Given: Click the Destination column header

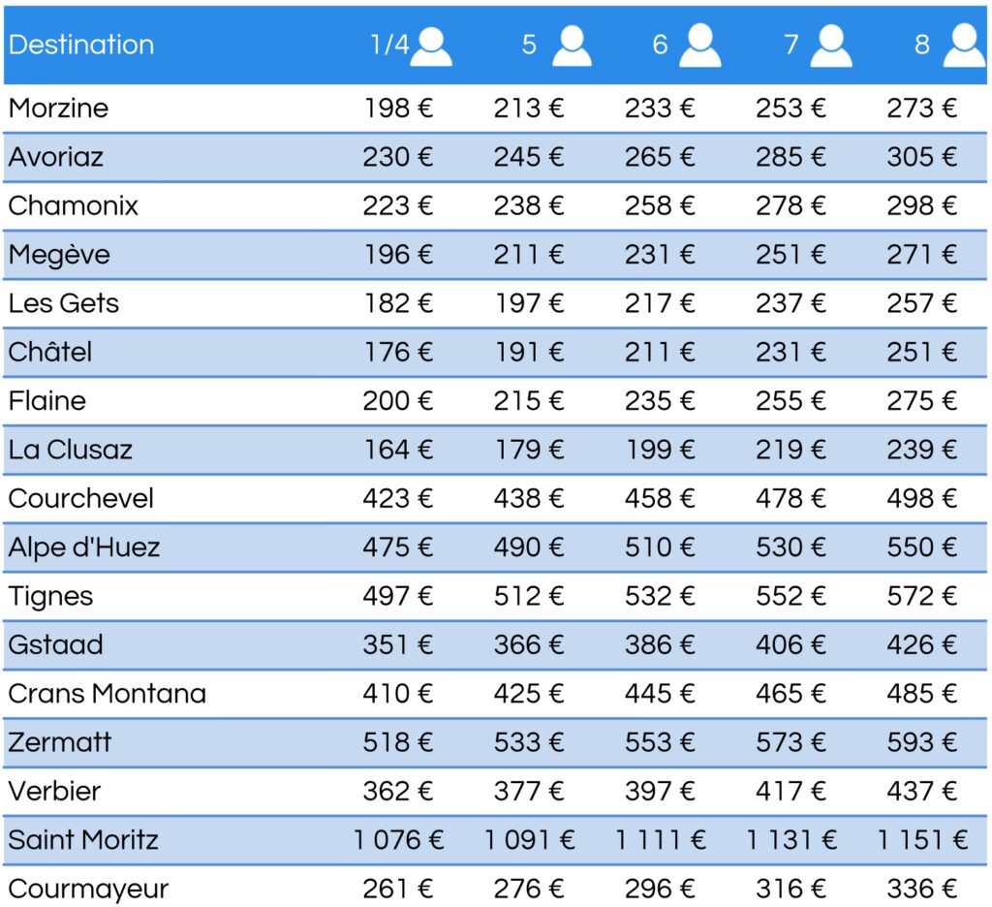Looking at the screenshot, I should (x=81, y=45).
